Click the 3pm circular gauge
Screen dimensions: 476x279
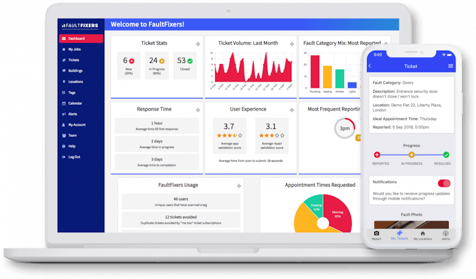(x=345, y=128)
